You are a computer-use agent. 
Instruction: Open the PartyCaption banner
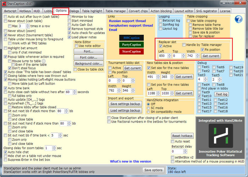(131, 45)
